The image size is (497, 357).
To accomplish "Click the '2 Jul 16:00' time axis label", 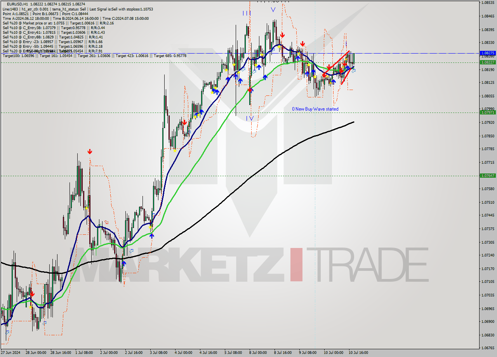I will [134, 353].
